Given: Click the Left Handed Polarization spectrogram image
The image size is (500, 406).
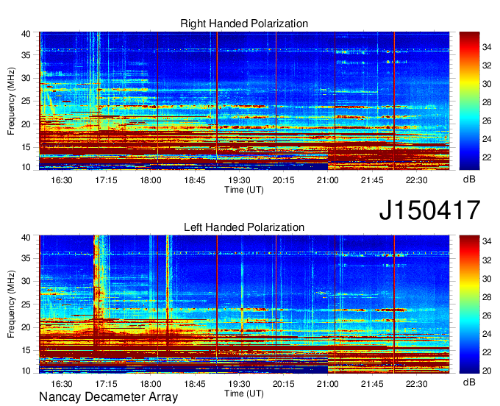Looking at the screenshot, I should point(244,304).
